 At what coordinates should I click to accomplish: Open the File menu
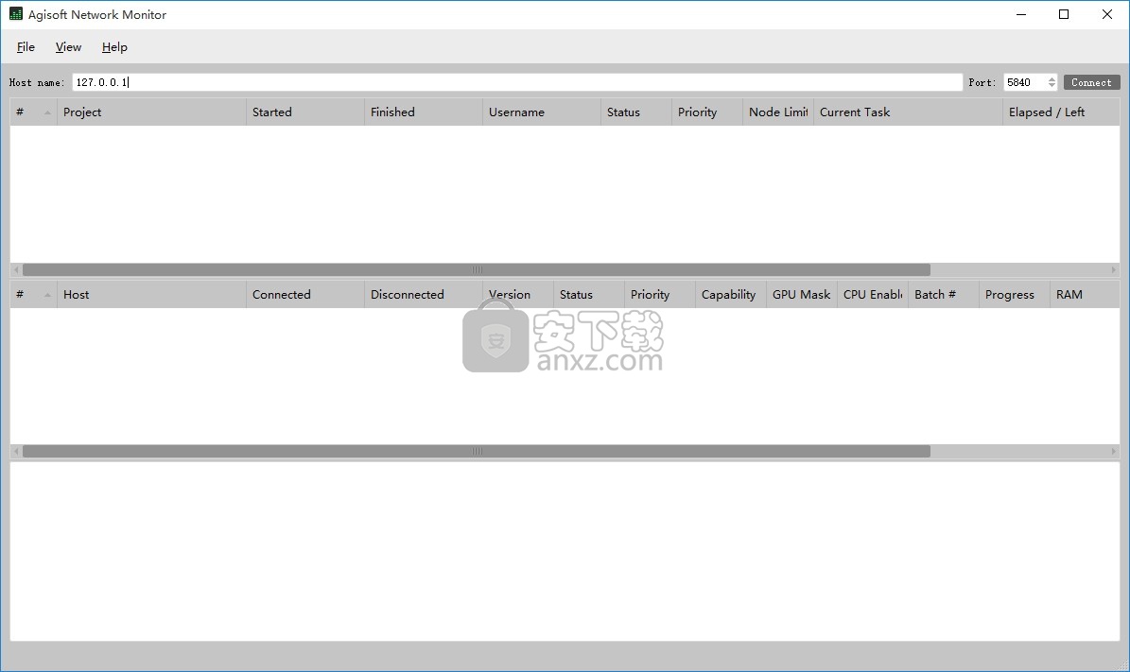[x=26, y=47]
